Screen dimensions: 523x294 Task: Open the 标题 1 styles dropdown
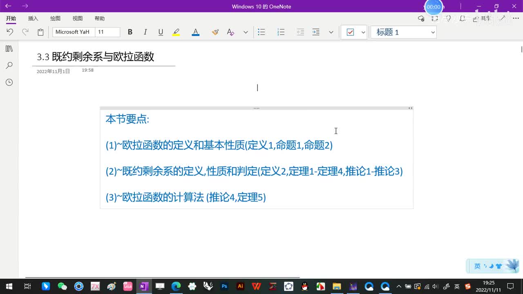coord(404,32)
